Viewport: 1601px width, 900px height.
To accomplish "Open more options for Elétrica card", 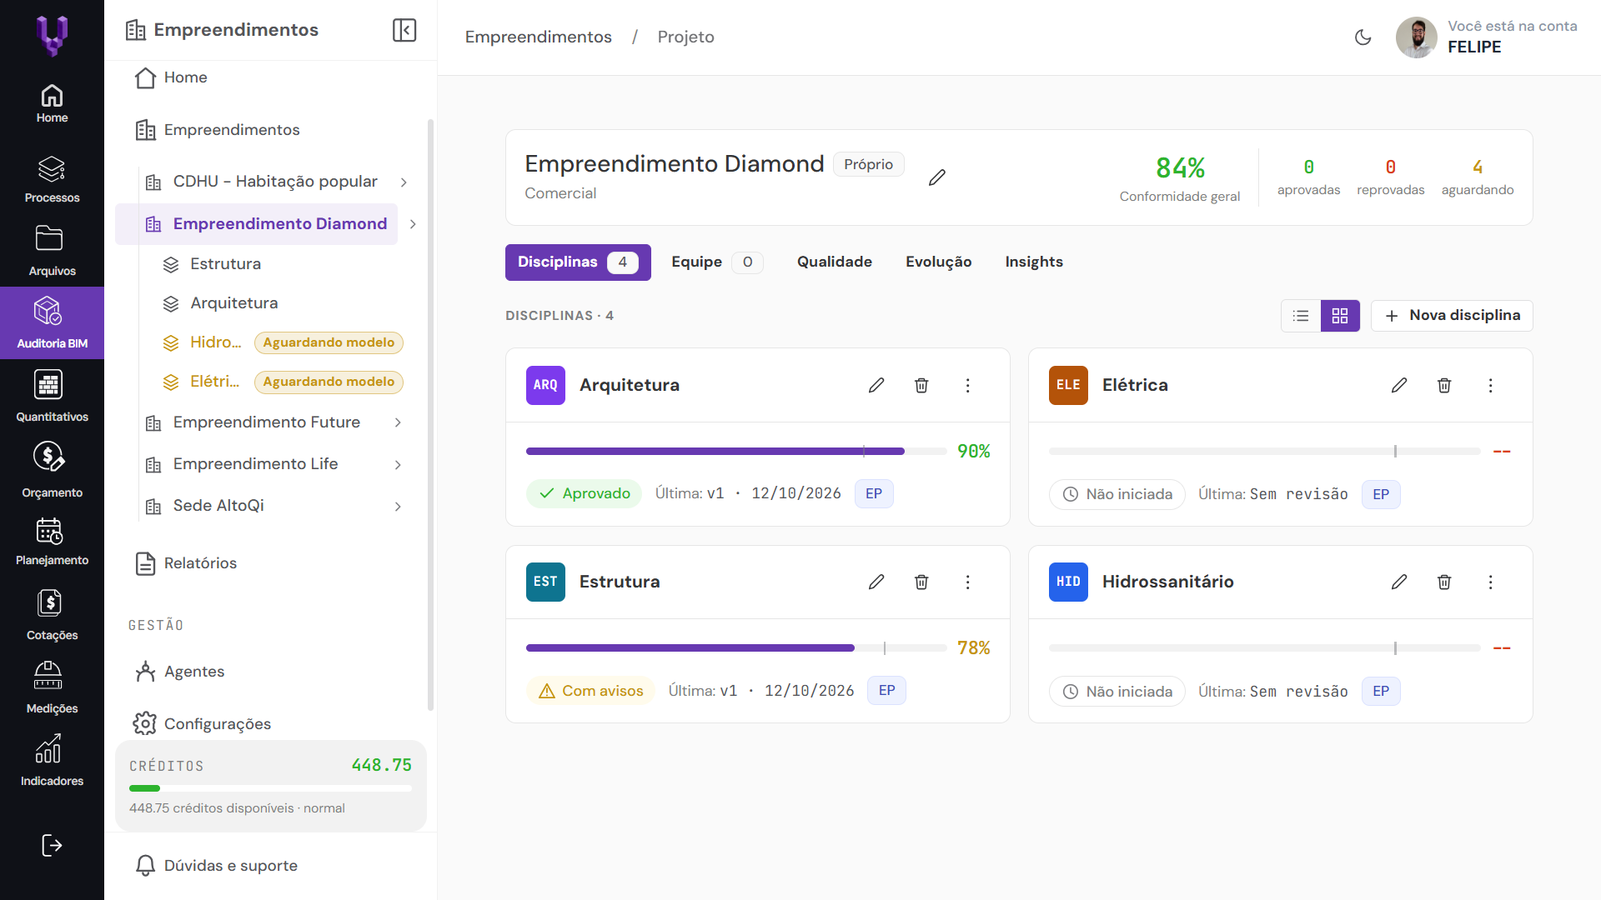I will click(1490, 385).
